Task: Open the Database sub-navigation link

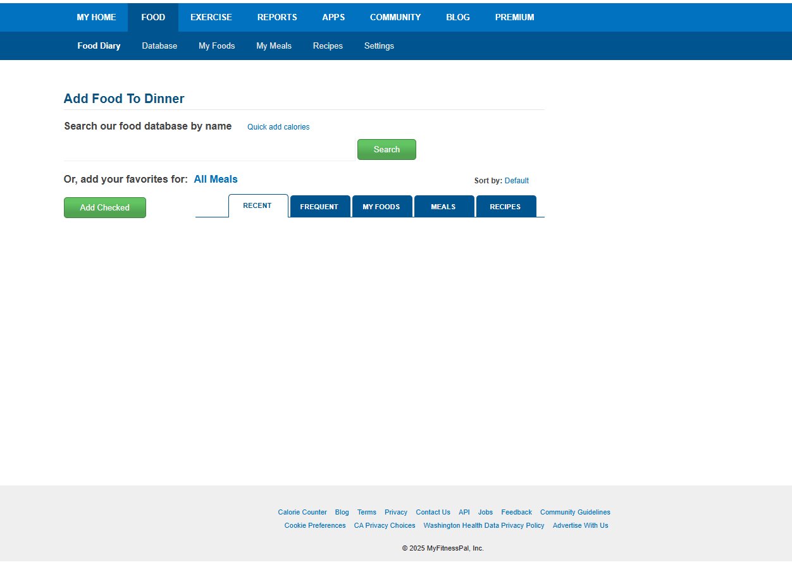Action: (x=159, y=46)
